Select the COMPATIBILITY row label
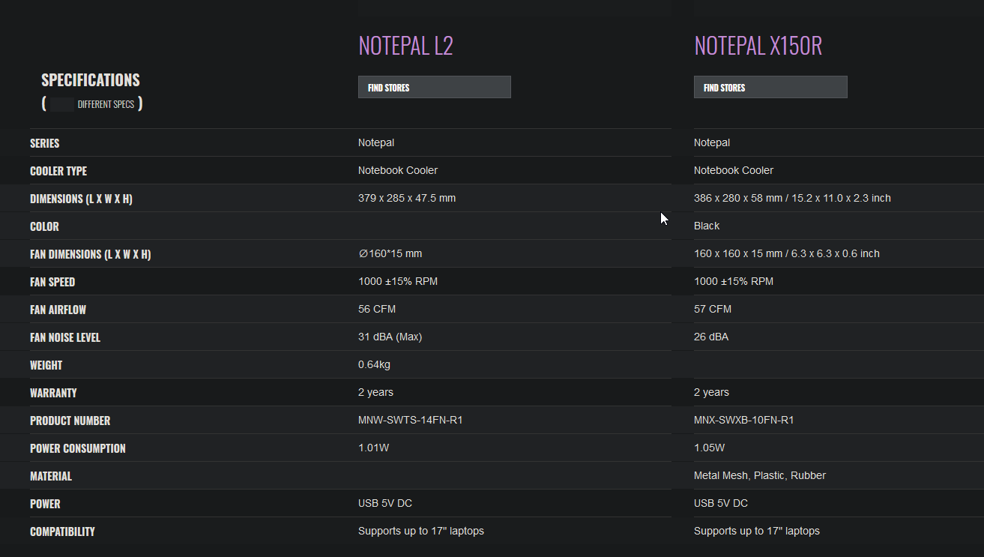 click(x=62, y=532)
